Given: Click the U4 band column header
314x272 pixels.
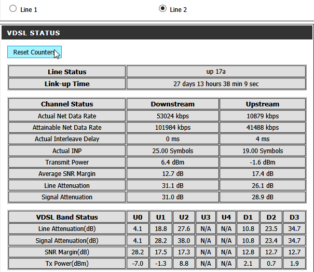Looking at the screenshot, I should pyautogui.click(x=226, y=217).
